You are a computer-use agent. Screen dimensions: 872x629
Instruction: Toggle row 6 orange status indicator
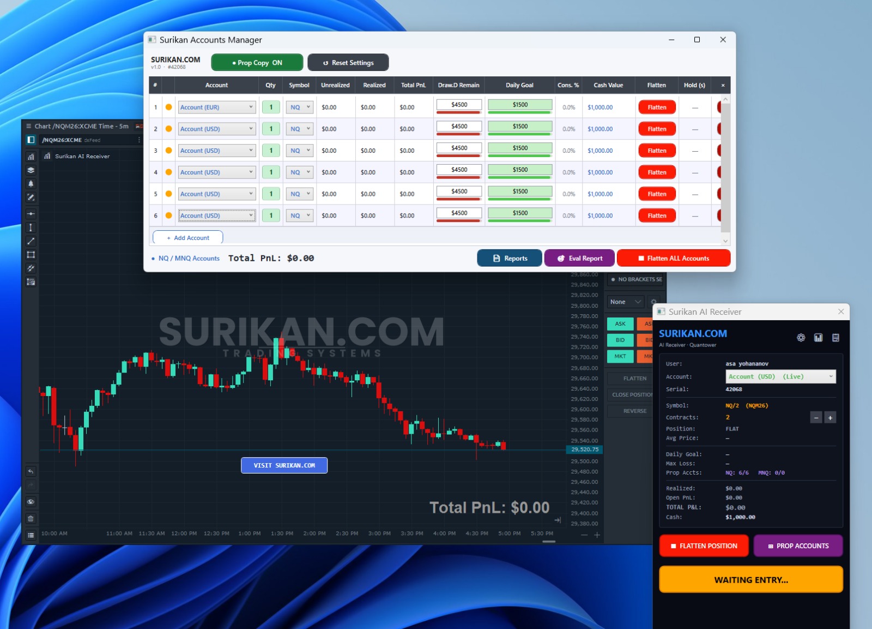169,215
